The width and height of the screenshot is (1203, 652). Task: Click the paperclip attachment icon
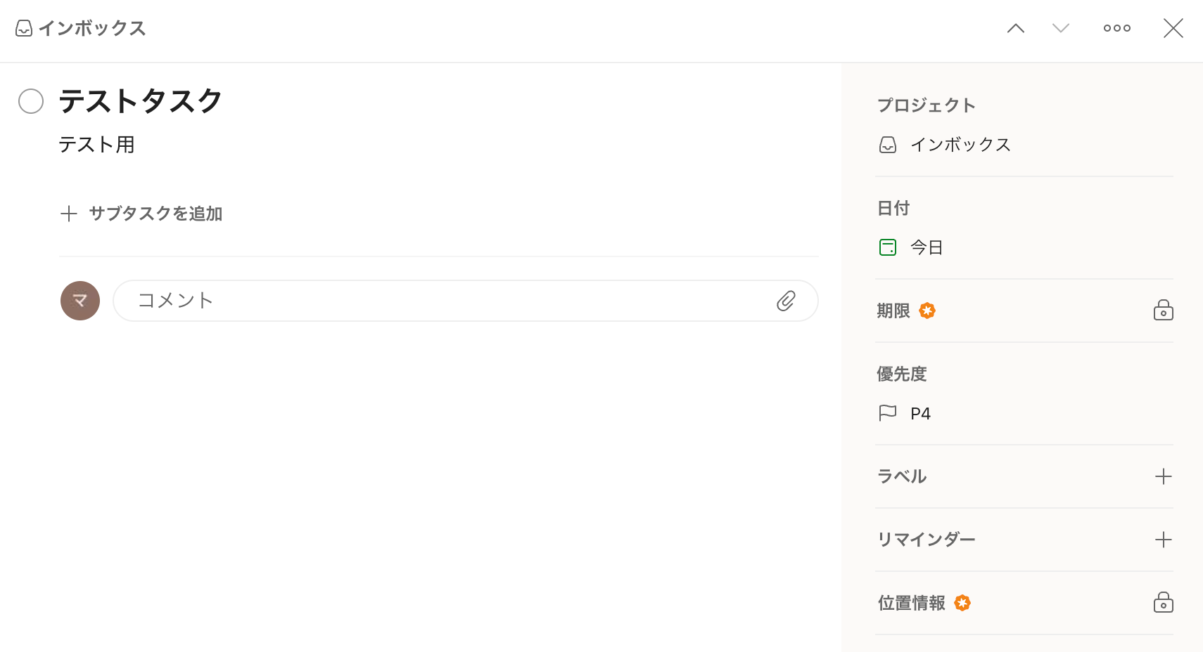coord(786,301)
